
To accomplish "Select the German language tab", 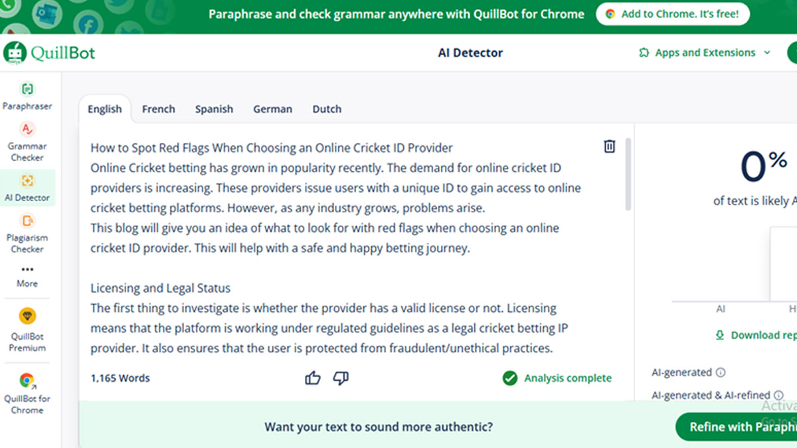I will click(x=272, y=109).
